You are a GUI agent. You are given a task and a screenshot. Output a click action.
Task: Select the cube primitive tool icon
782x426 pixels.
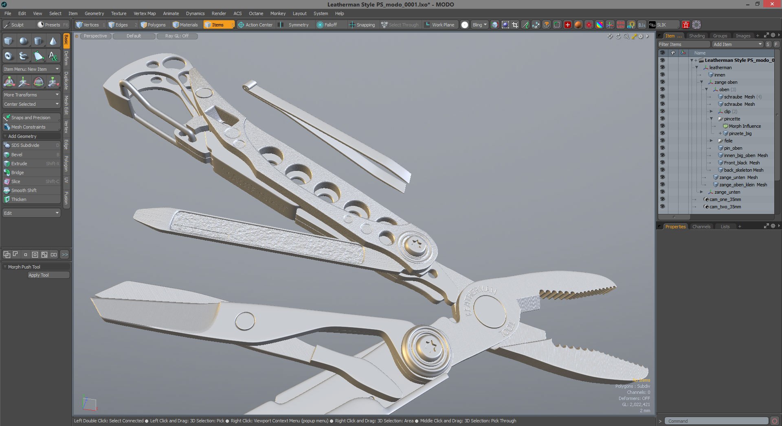tap(9, 41)
